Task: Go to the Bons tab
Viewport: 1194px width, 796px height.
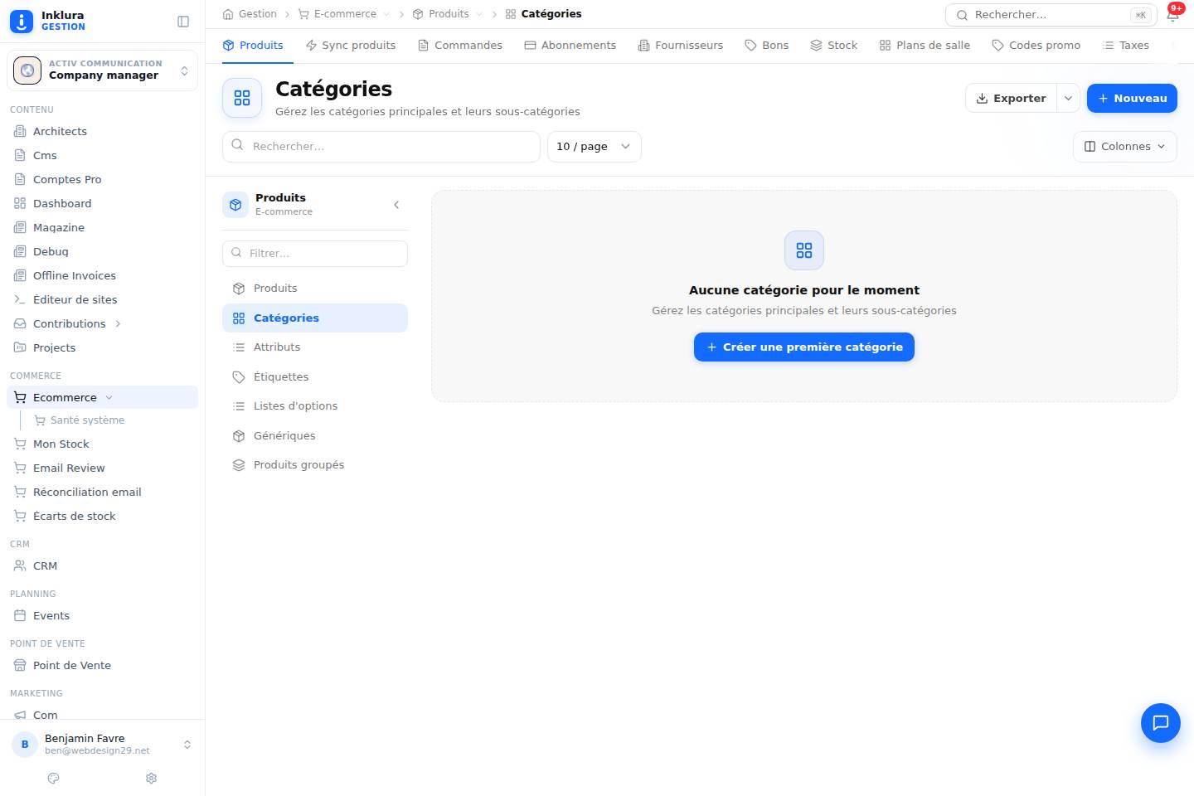Action: (x=767, y=46)
